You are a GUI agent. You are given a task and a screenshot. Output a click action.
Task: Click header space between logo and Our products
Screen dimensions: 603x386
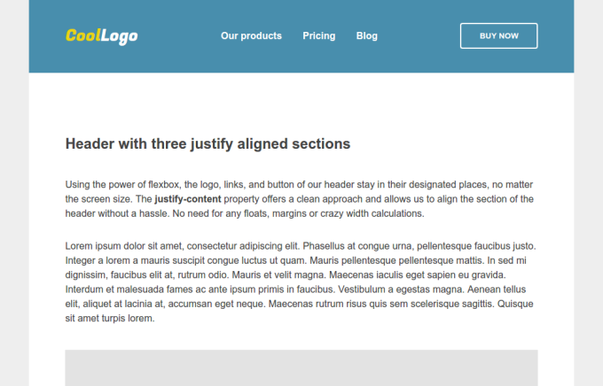click(x=179, y=36)
